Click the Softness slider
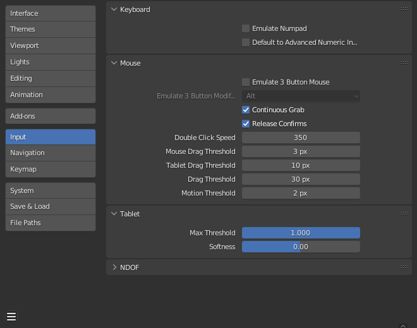Viewport: 417px width, 328px height. (301, 247)
